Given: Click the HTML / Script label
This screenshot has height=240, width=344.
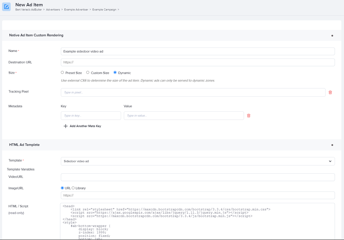Looking at the screenshot, I should (x=18, y=206).
